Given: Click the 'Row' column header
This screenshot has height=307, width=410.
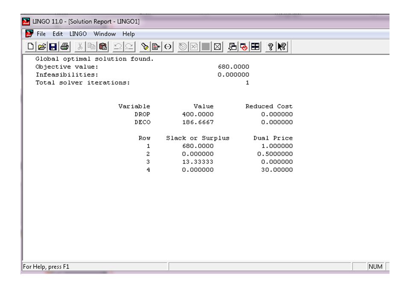Looking at the screenshot, I should [x=144, y=138].
